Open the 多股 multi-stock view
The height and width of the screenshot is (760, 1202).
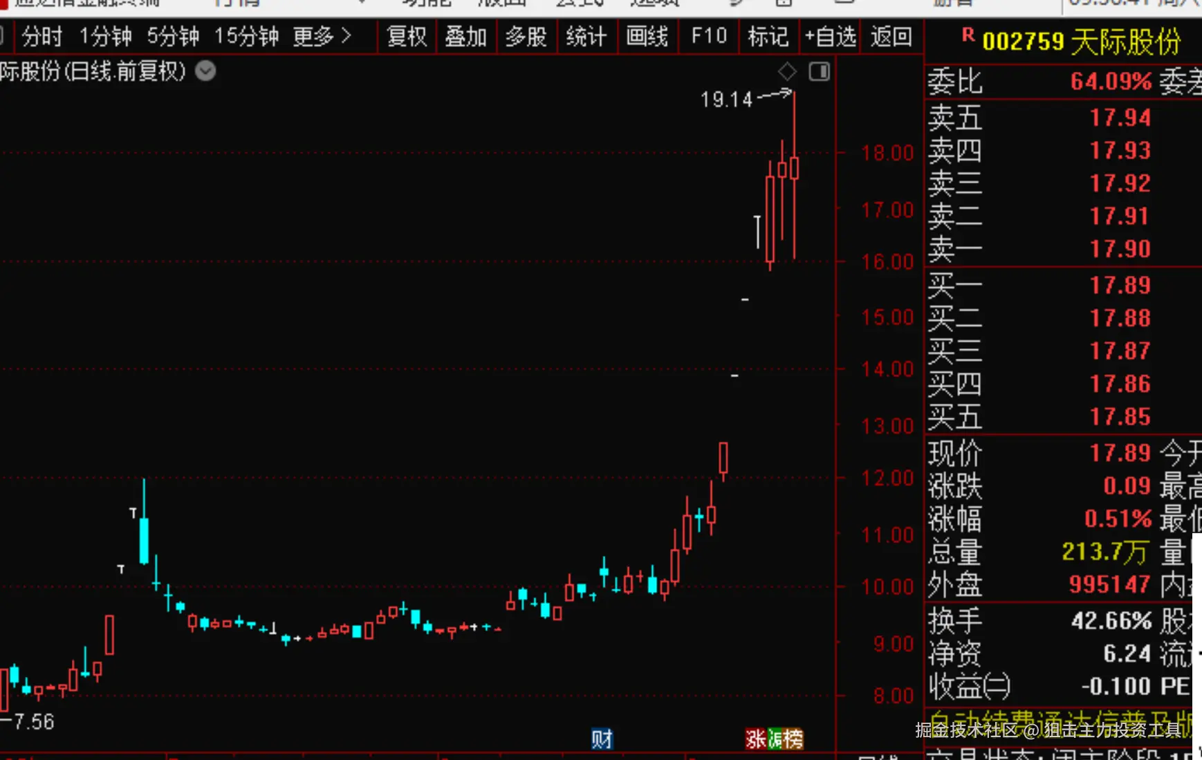pos(526,36)
